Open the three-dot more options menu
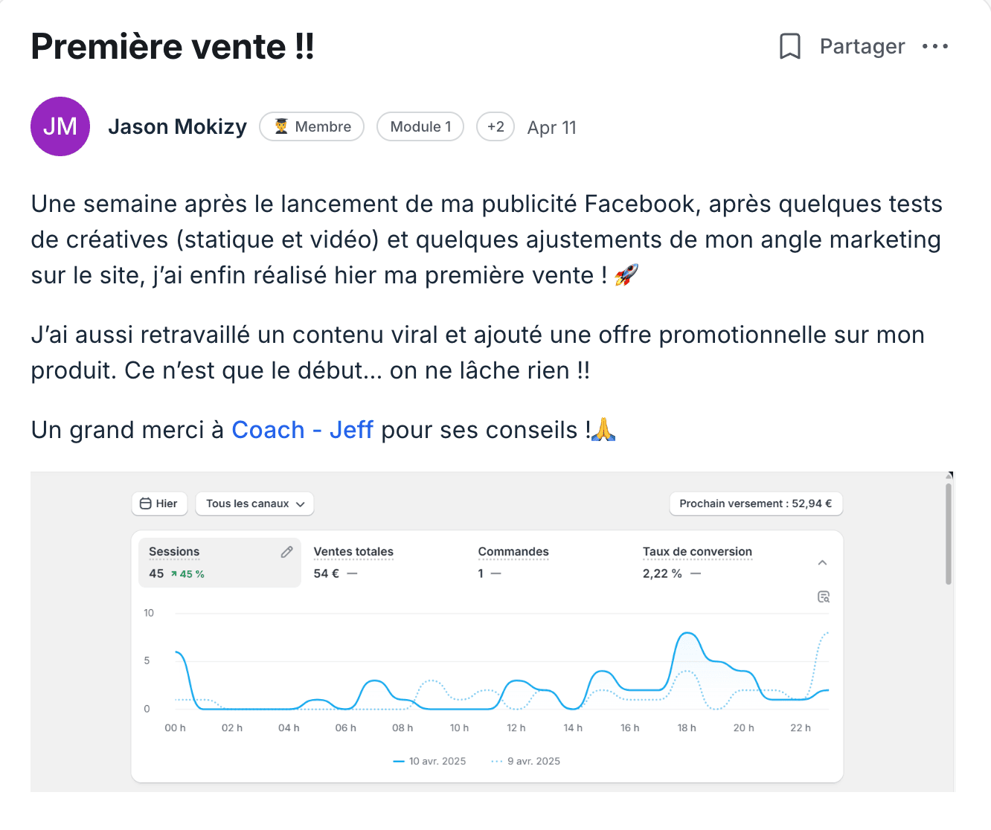 point(935,46)
